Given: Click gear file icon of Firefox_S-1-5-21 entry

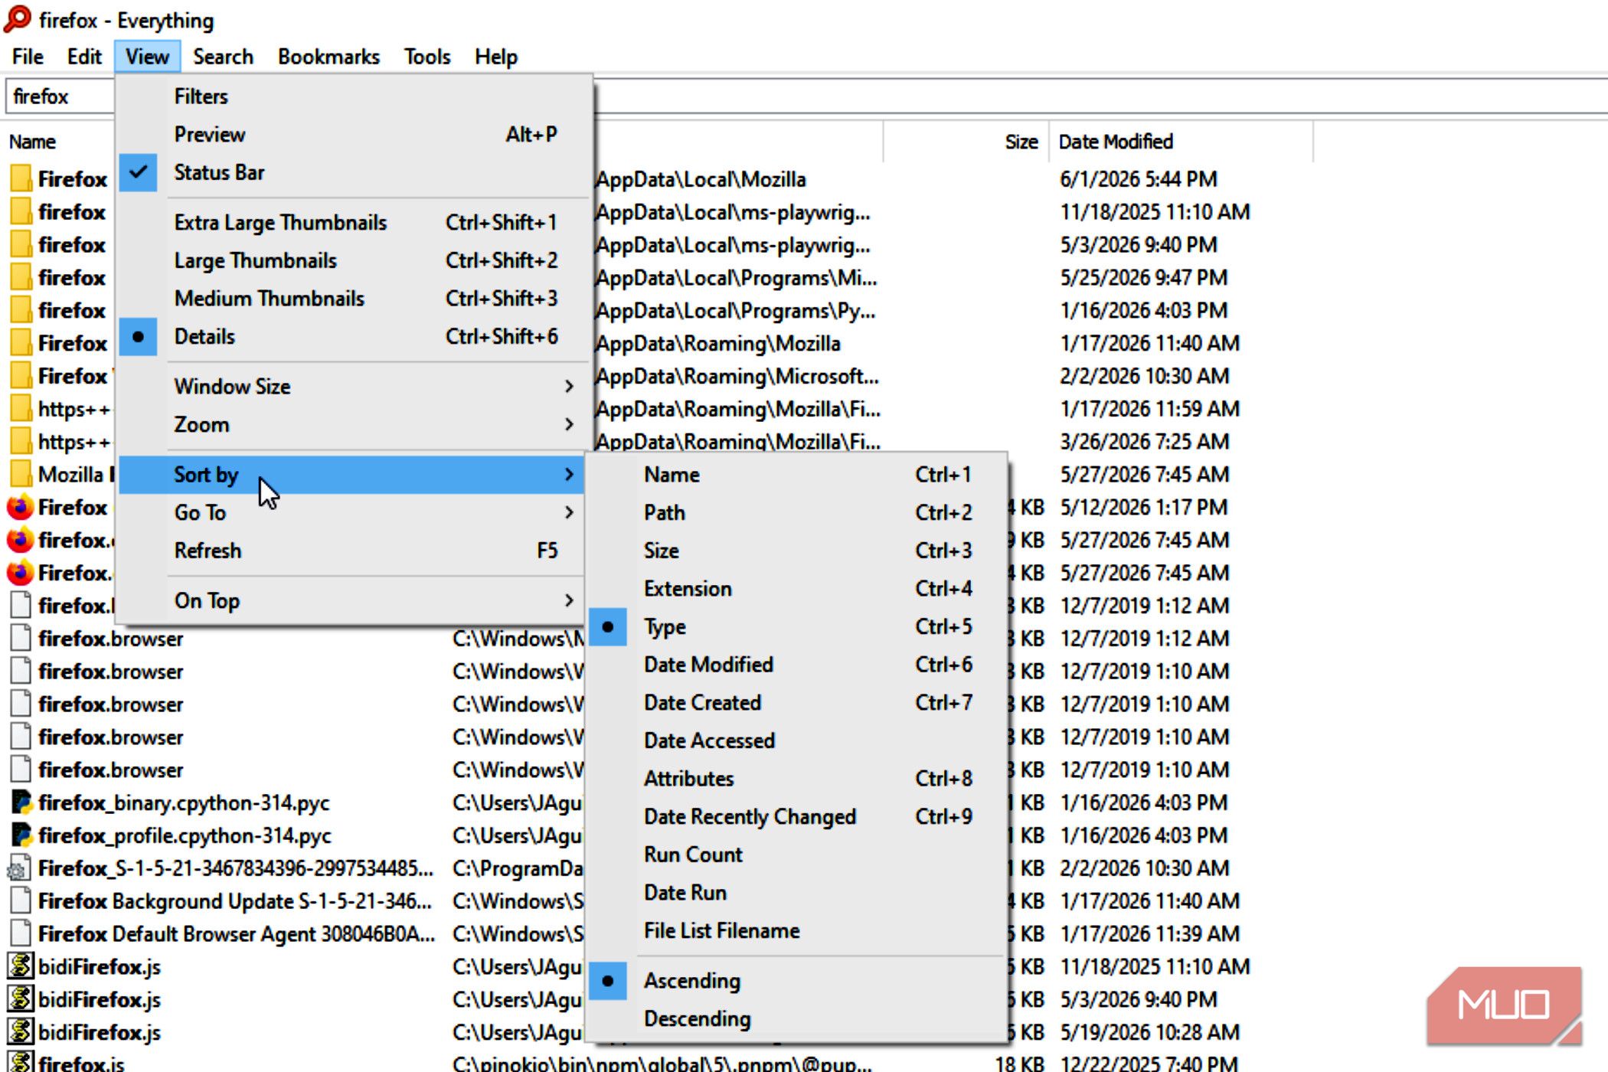Looking at the screenshot, I should [19, 868].
